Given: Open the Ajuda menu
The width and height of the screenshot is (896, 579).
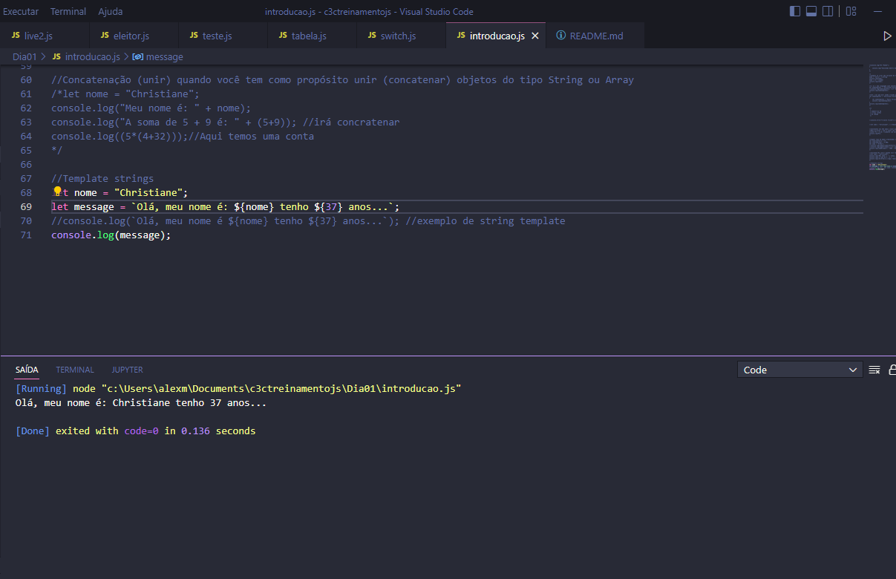Looking at the screenshot, I should tap(110, 11).
